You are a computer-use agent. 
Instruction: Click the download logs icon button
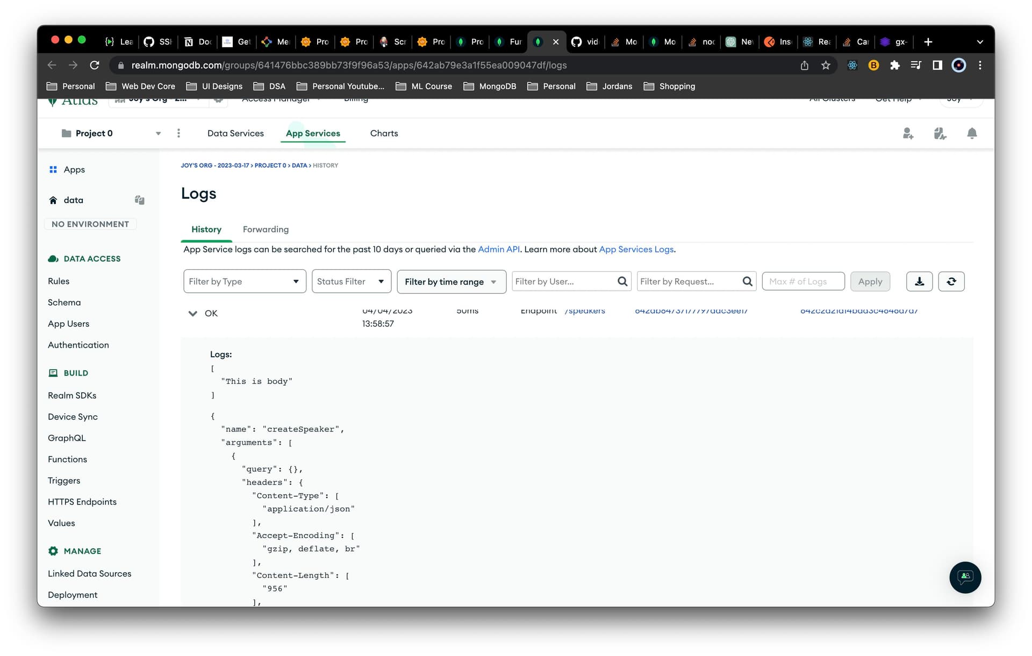coord(919,282)
